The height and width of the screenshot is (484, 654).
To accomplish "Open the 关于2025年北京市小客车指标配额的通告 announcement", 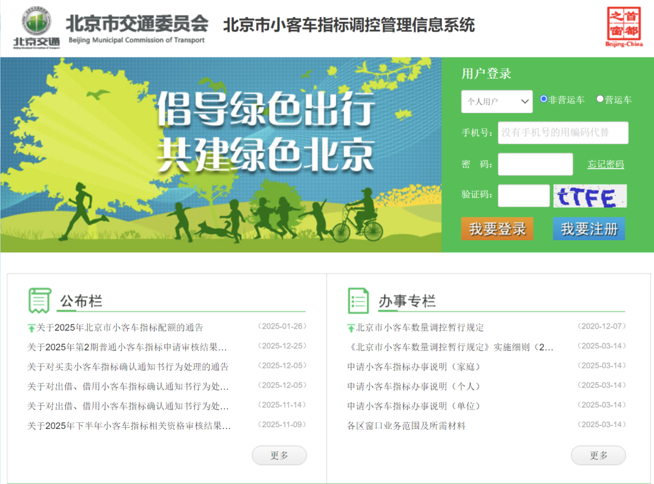I will pyautogui.click(x=121, y=327).
